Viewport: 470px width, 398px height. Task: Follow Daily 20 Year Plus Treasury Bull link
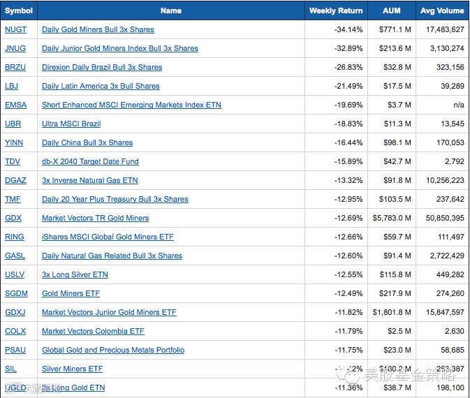115,199
